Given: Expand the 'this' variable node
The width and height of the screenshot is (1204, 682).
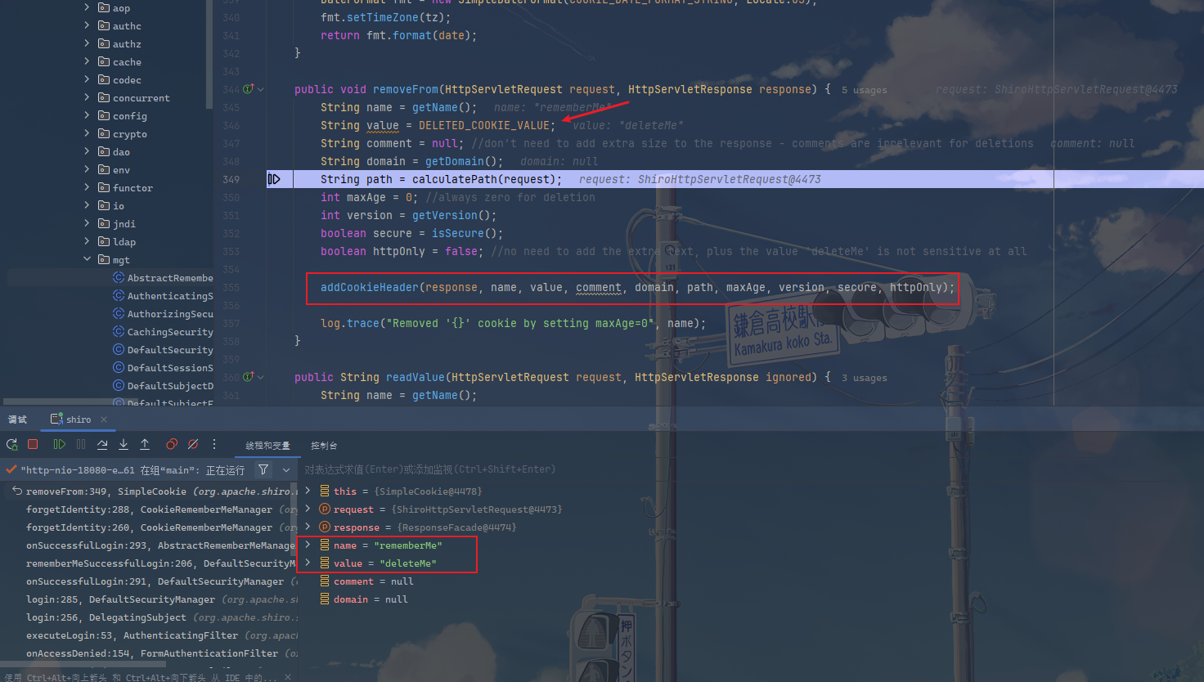Looking at the screenshot, I should point(308,491).
